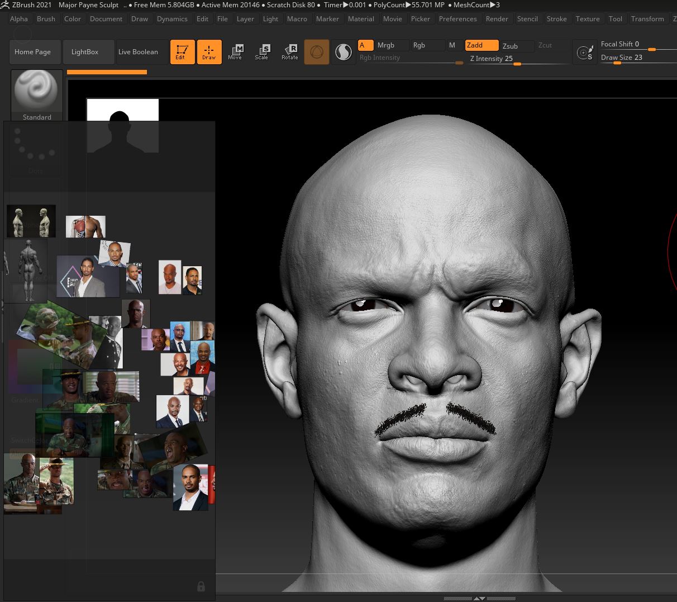Open the Preferences menu
The width and height of the screenshot is (677, 602).
tap(457, 18)
